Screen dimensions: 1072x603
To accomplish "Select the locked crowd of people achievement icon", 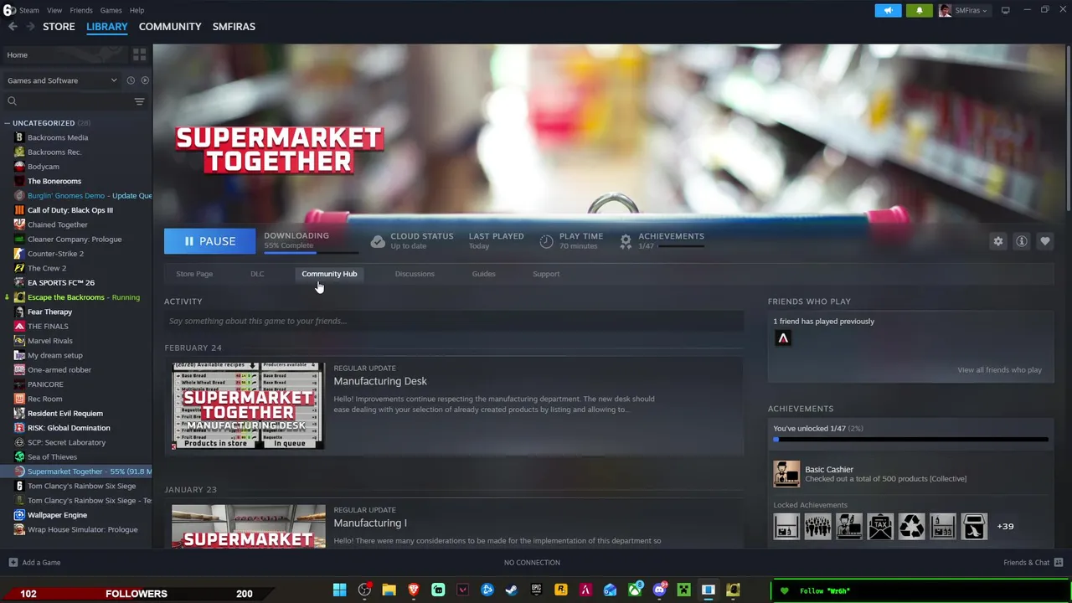I will pyautogui.click(x=817, y=526).
